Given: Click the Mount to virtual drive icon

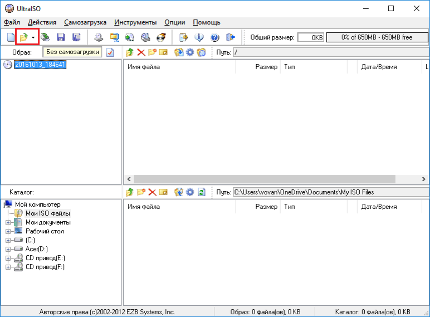Looking at the screenshot, I should pos(145,37).
